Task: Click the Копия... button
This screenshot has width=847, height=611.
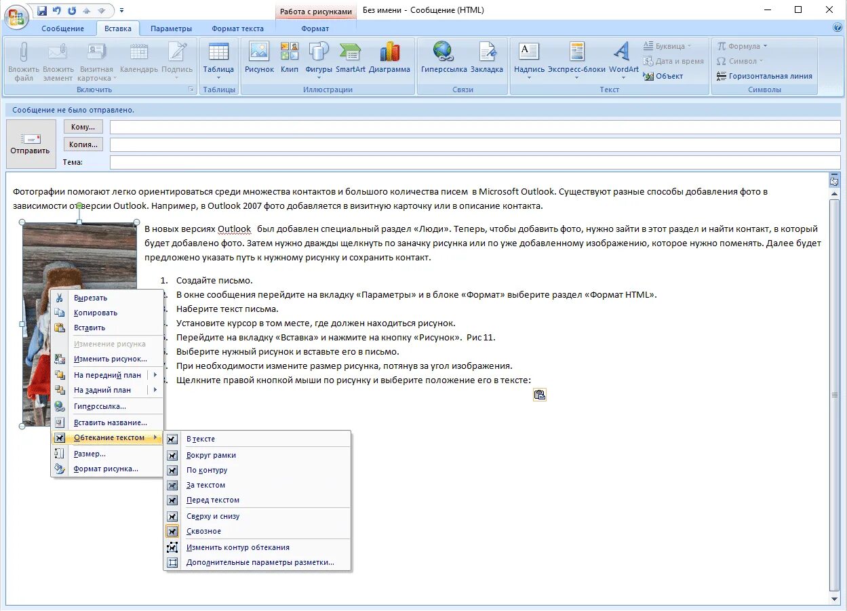Action: pyautogui.click(x=83, y=144)
